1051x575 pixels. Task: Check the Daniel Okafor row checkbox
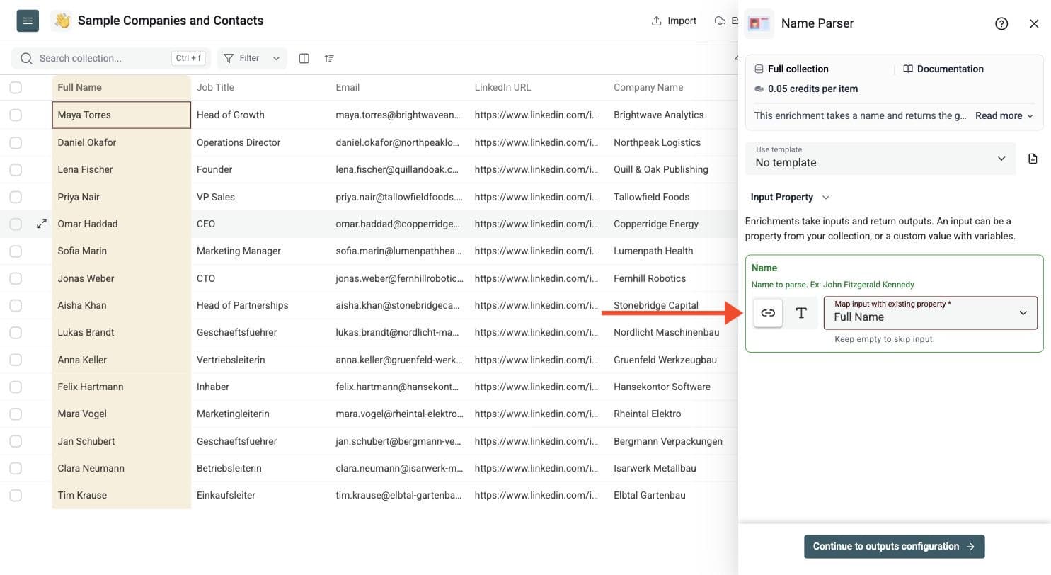click(16, 142)
